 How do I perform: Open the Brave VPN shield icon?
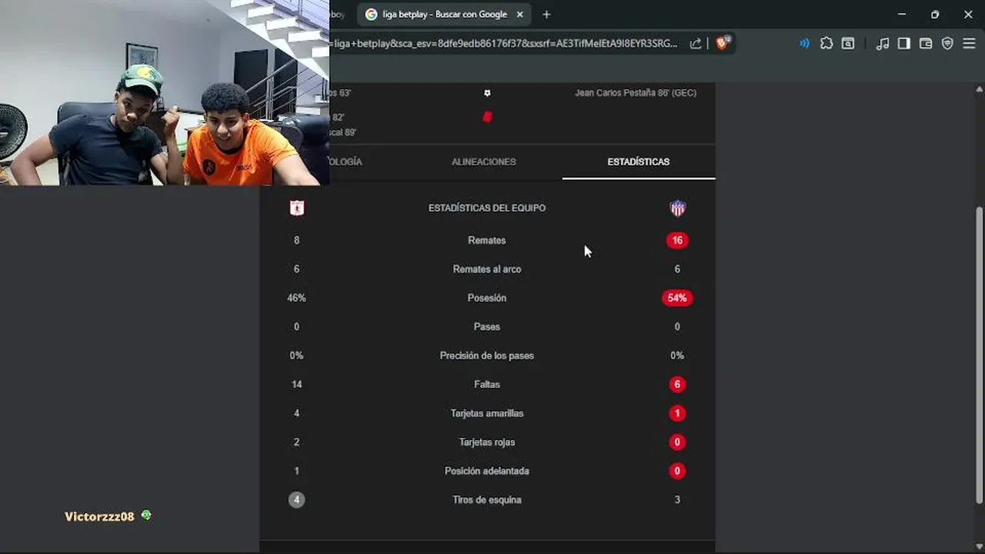[x=947, y=43]
